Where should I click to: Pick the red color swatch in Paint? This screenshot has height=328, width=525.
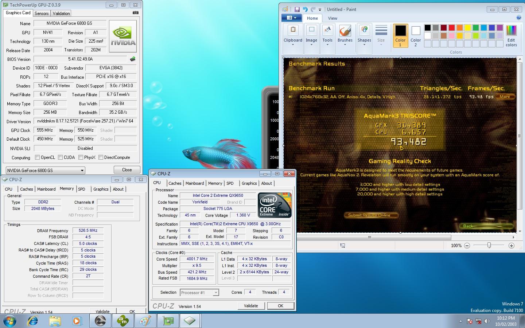451,28
